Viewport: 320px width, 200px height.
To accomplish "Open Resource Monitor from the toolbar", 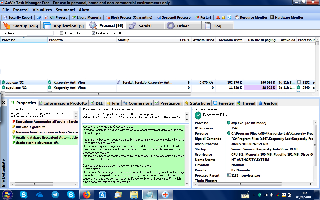I will pyautogui.click(x=251, y=17).
